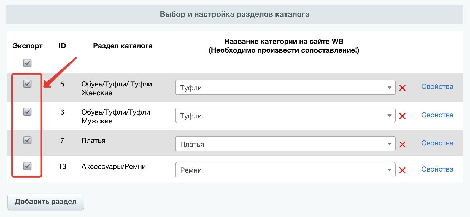Viewport: 470px width, 217px height.
Task: Toggle the select-all Экспорт header checkbox
Action: click(27, 63)
